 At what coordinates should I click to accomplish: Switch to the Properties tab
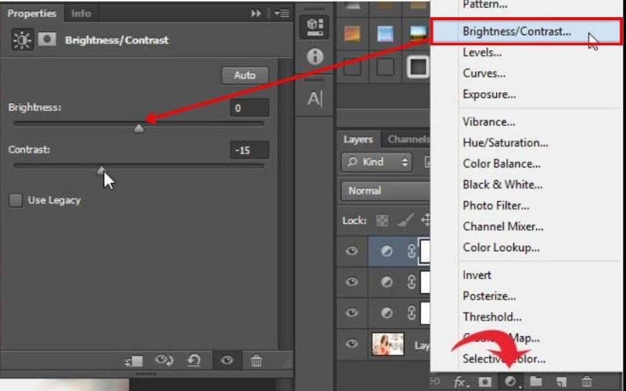(32, 13)
